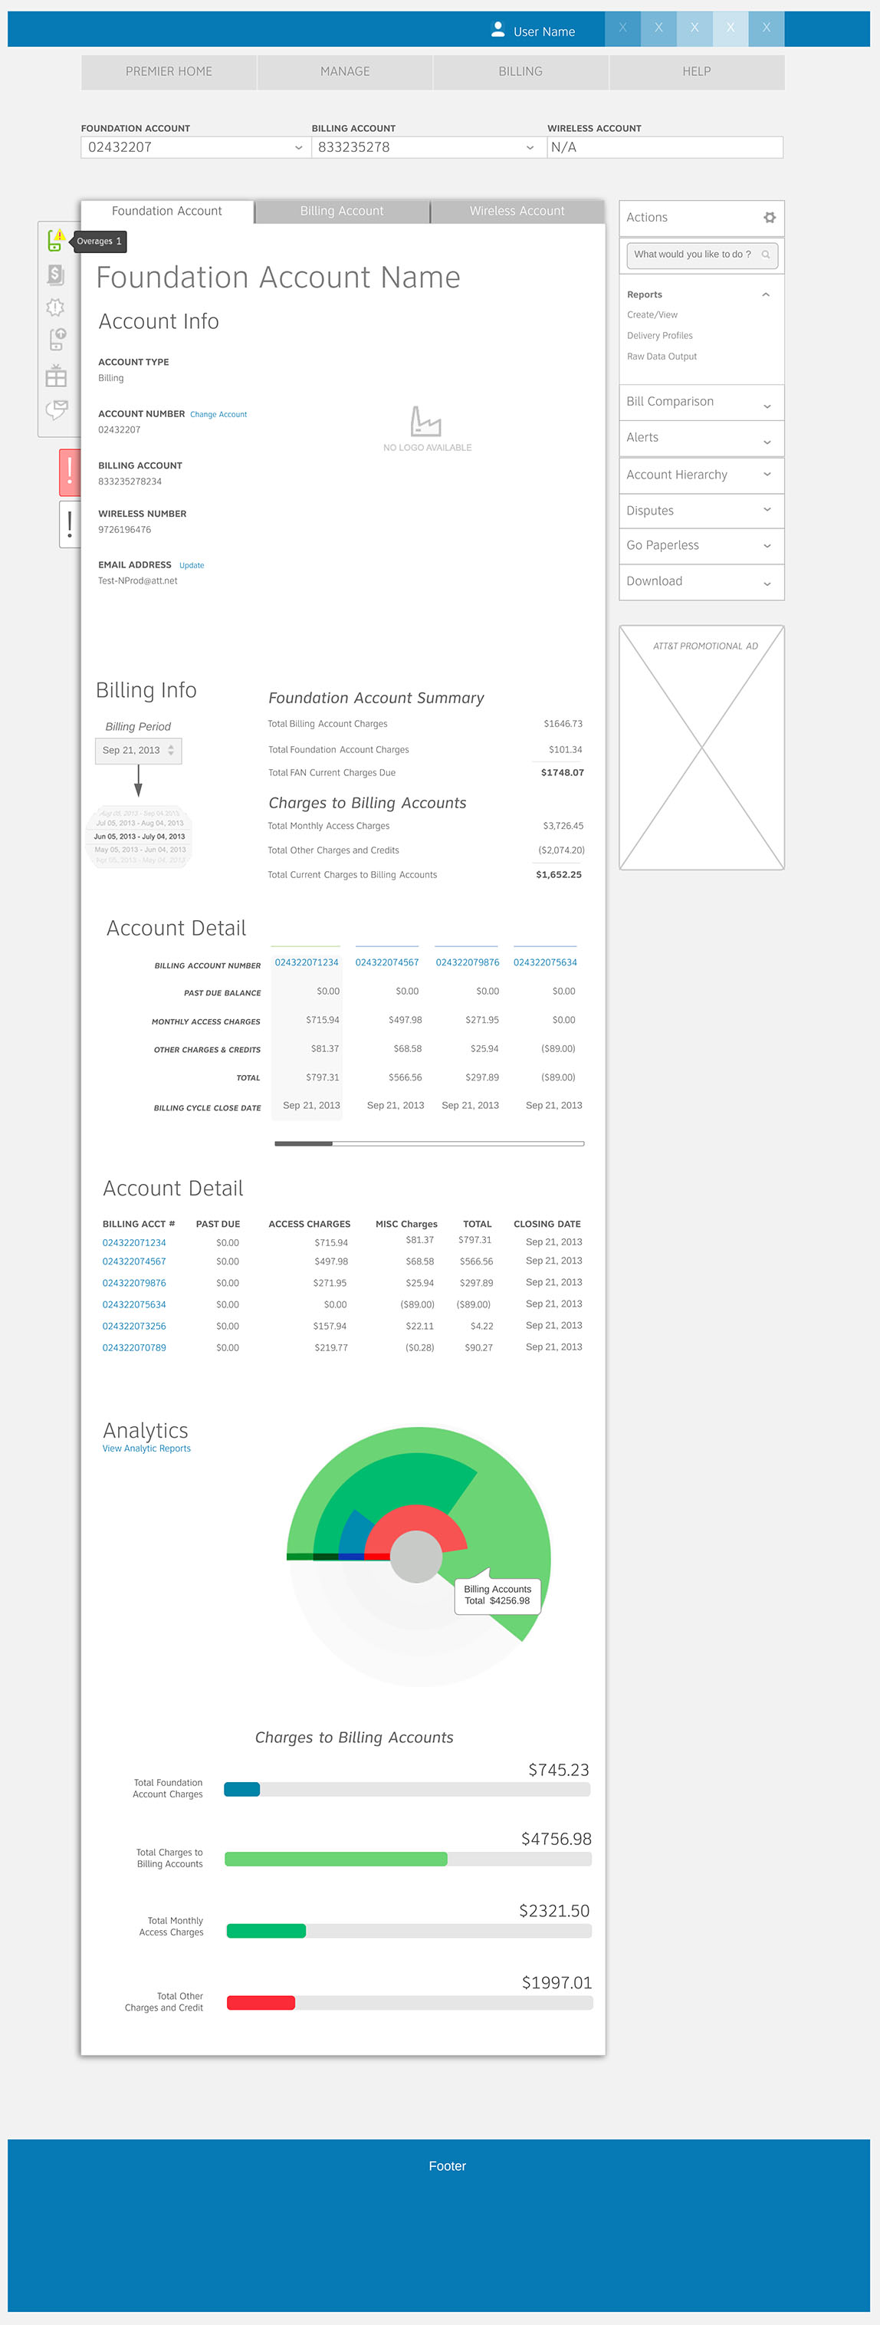
Task: Switch to the Billing Account tab
Action: (341, 211)
